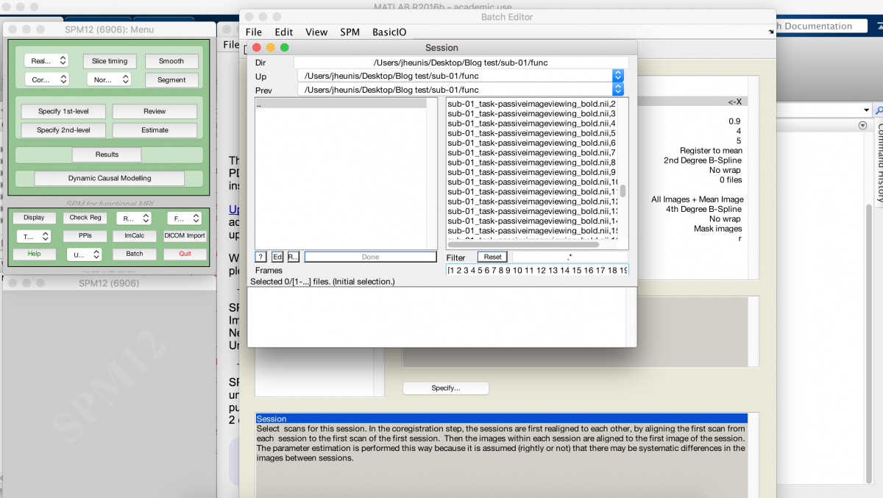Select the '..' parent directory entry

pyautogui.click(x=341, y=104)
